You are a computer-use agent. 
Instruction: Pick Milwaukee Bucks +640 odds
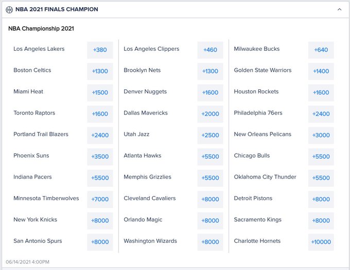pyautogui.click(x=321, y=50)
